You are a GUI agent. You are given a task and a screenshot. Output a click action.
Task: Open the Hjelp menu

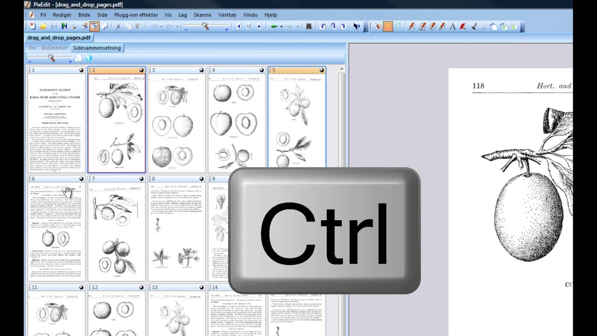pos(271,15)
